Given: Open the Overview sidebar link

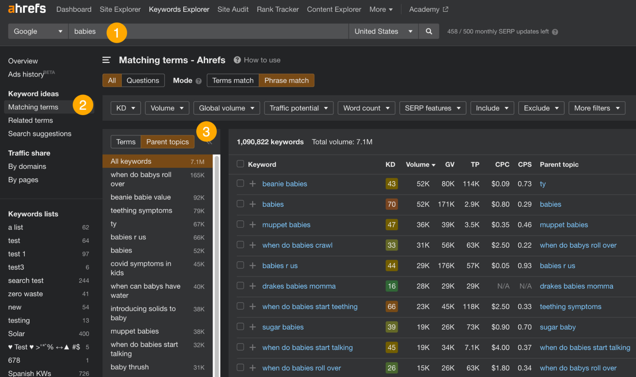Looking at the screenshot, I should 23,61.
